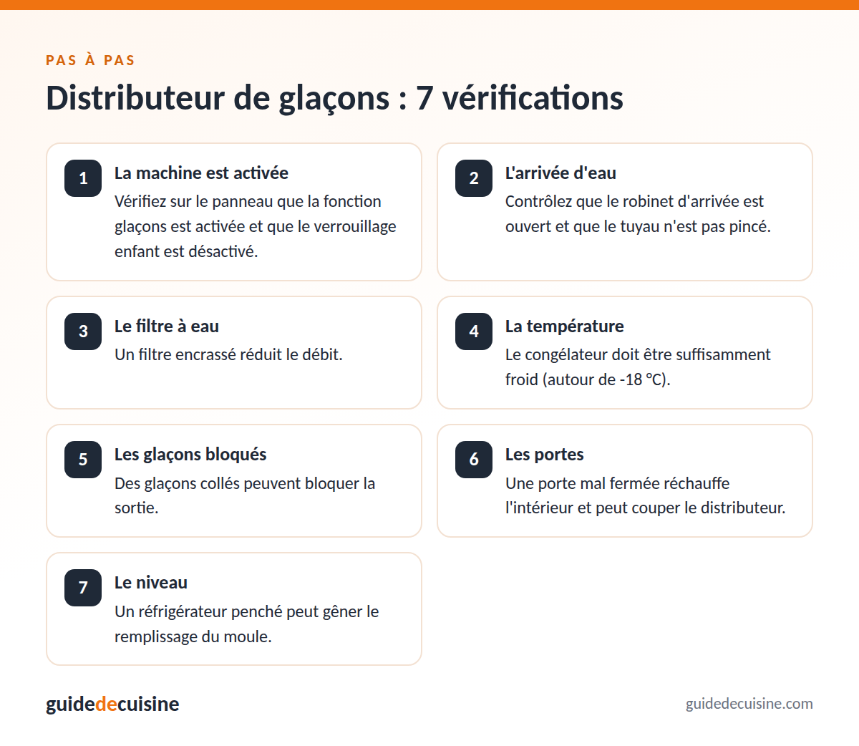Click description starting 'Contrôlez que le robinet'
Viewport: 859px width, 746px height.
[638, 214]
